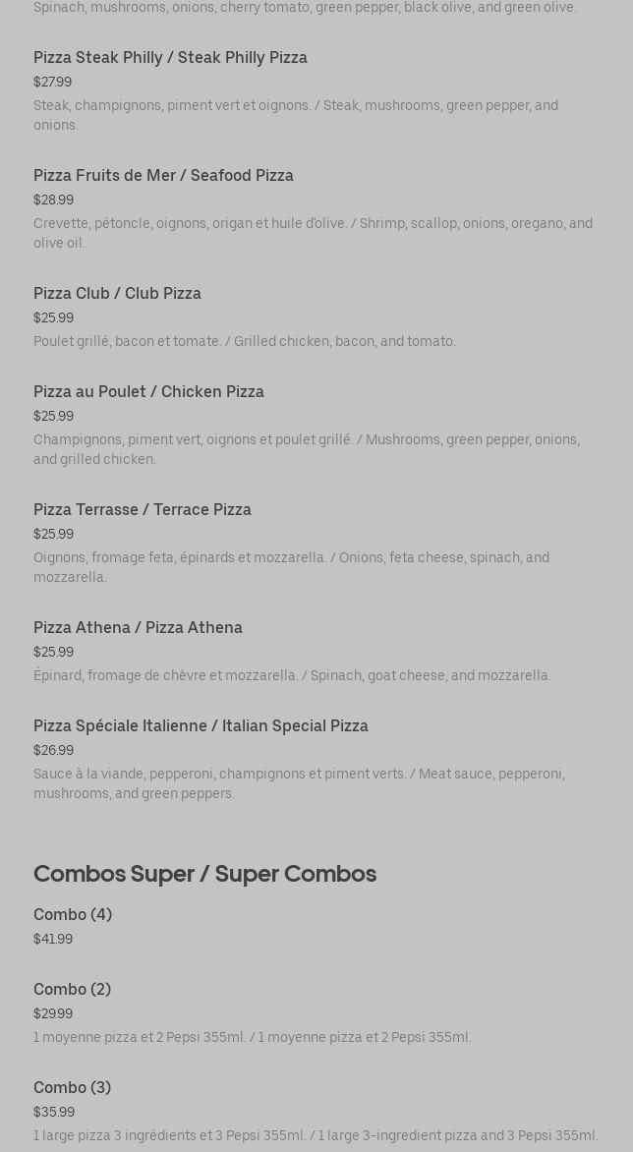This screenshot has width=633, height=1152.
Task: Click the meat sauce pepperoni description
Action: point(299,784)
